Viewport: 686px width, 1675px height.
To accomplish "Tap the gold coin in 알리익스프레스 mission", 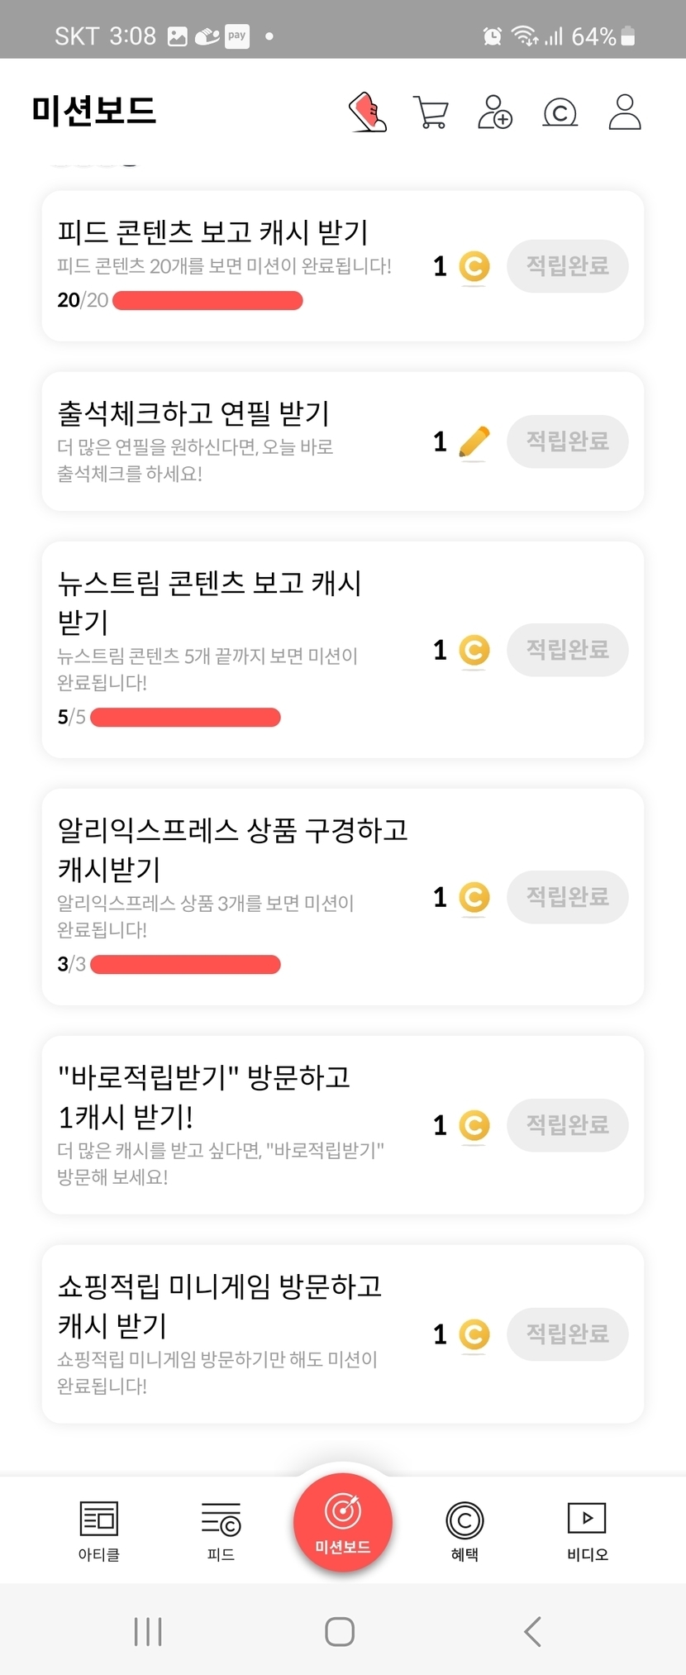I will 474,897.
